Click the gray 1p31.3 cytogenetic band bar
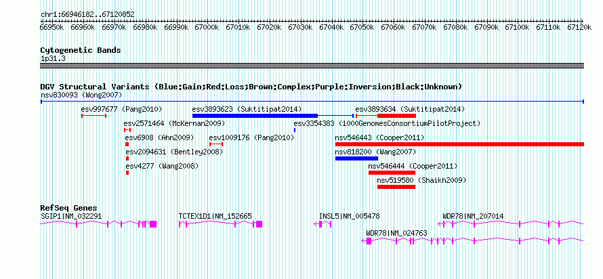603x279 pixels. [x=312, y=66]
